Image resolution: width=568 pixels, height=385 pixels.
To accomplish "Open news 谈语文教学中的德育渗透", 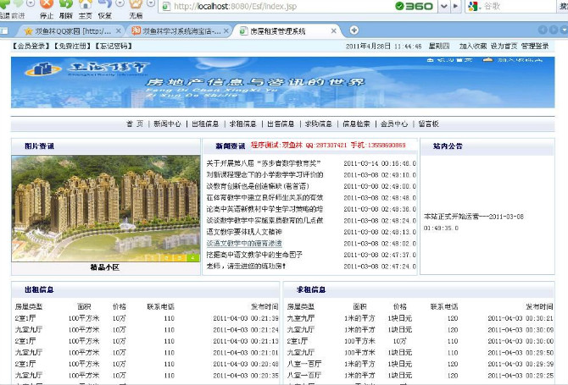I will coord(244,244).
